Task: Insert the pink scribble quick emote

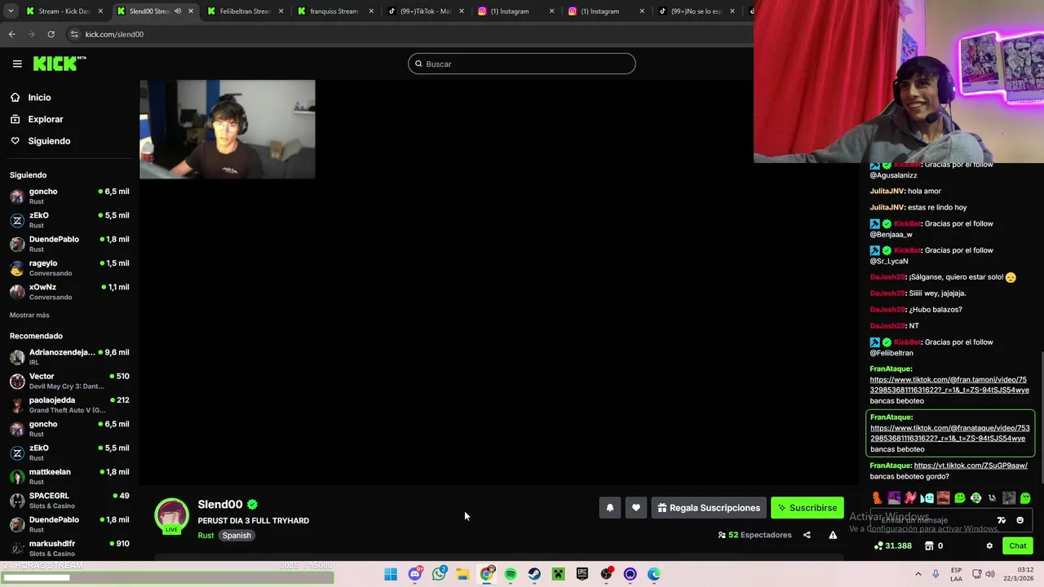Action: coord(910,498)
